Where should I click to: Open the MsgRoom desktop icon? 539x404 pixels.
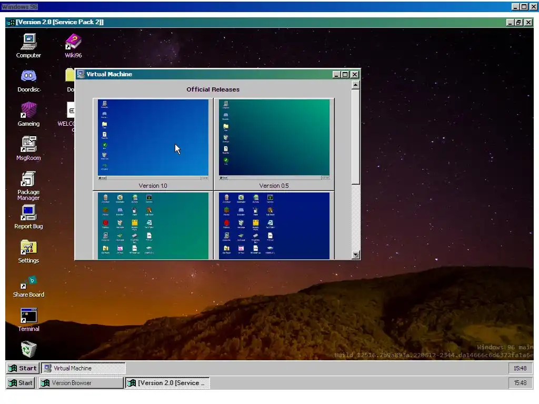coord(28,148)
